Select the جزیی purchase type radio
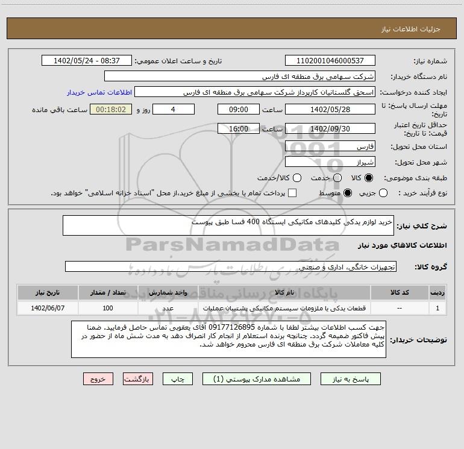Viewport: 464px width, 449px height. [383, 193]
